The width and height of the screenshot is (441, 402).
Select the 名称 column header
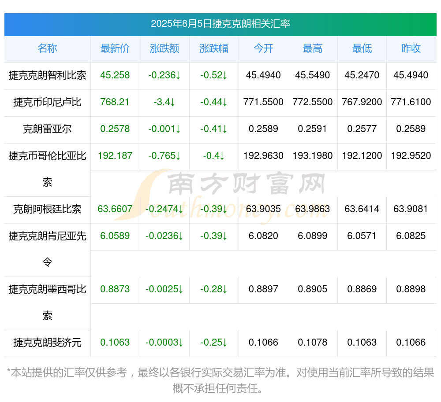coord(47,48)
